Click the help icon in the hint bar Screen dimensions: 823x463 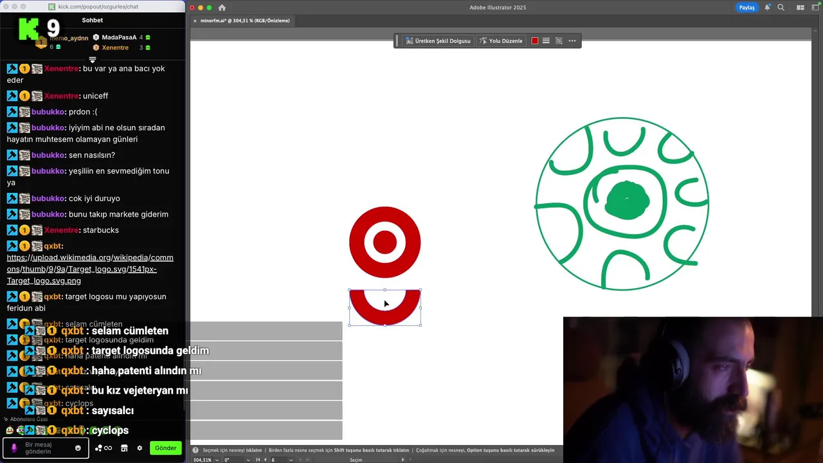(x=195, y=450)
